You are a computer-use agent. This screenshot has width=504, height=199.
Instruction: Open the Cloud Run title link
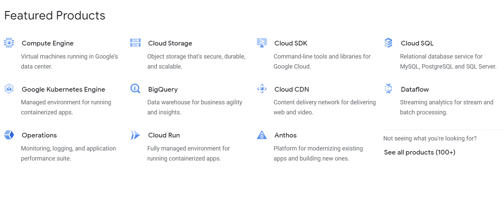(x=164, y=135)
